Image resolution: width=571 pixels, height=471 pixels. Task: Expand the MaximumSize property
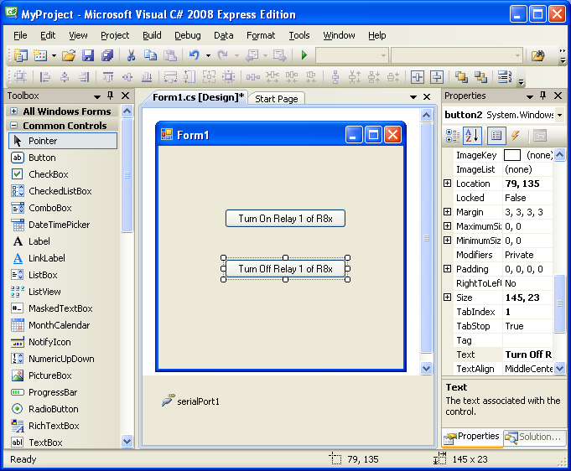tap(447, 226)
